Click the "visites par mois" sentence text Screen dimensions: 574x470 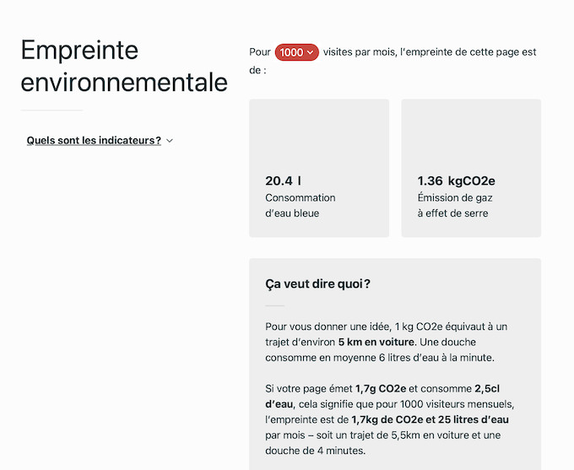coord(361,52)
